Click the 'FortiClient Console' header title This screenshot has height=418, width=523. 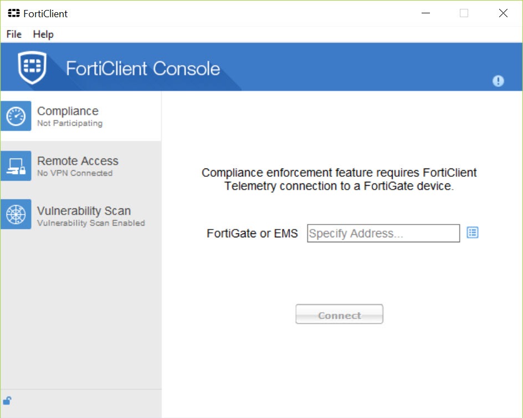tap(143, 69)
